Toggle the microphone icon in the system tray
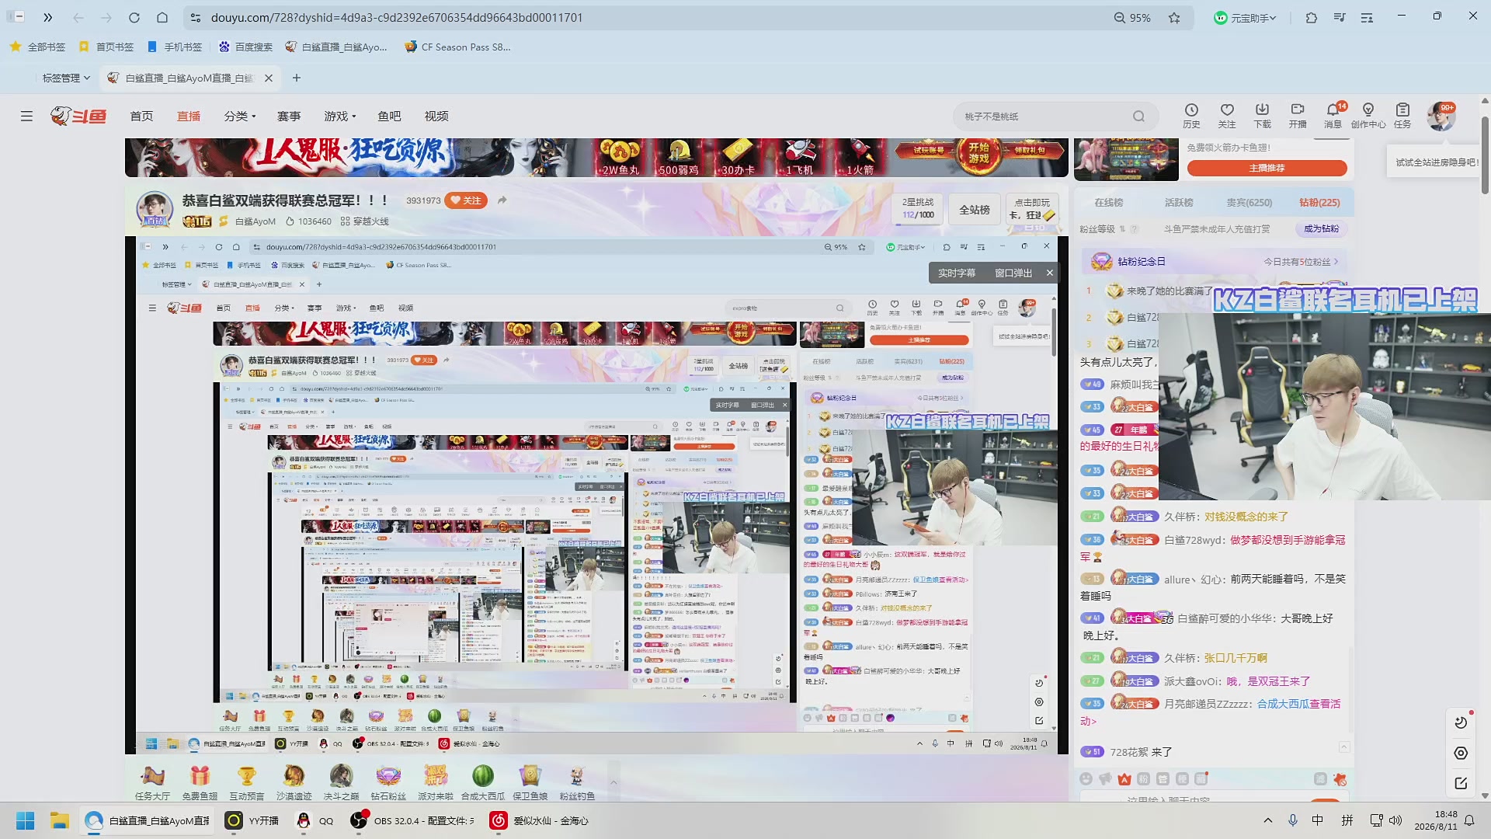The height and width of the screenshot is (839, 1491). pyautogui.click(x=1293, y=820)
